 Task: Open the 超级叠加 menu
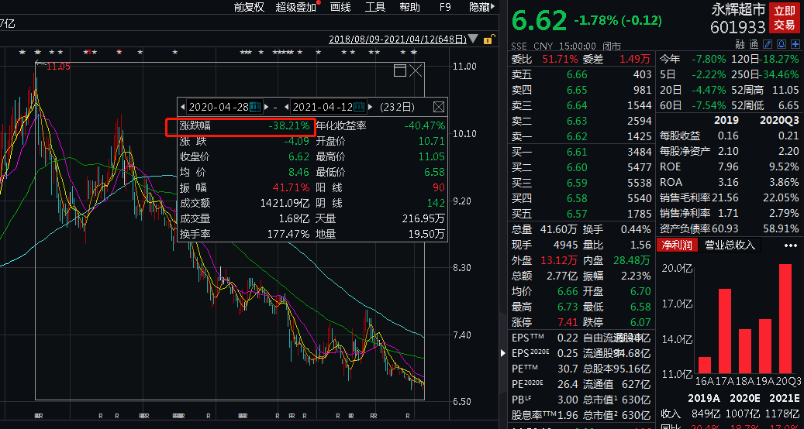296,7
